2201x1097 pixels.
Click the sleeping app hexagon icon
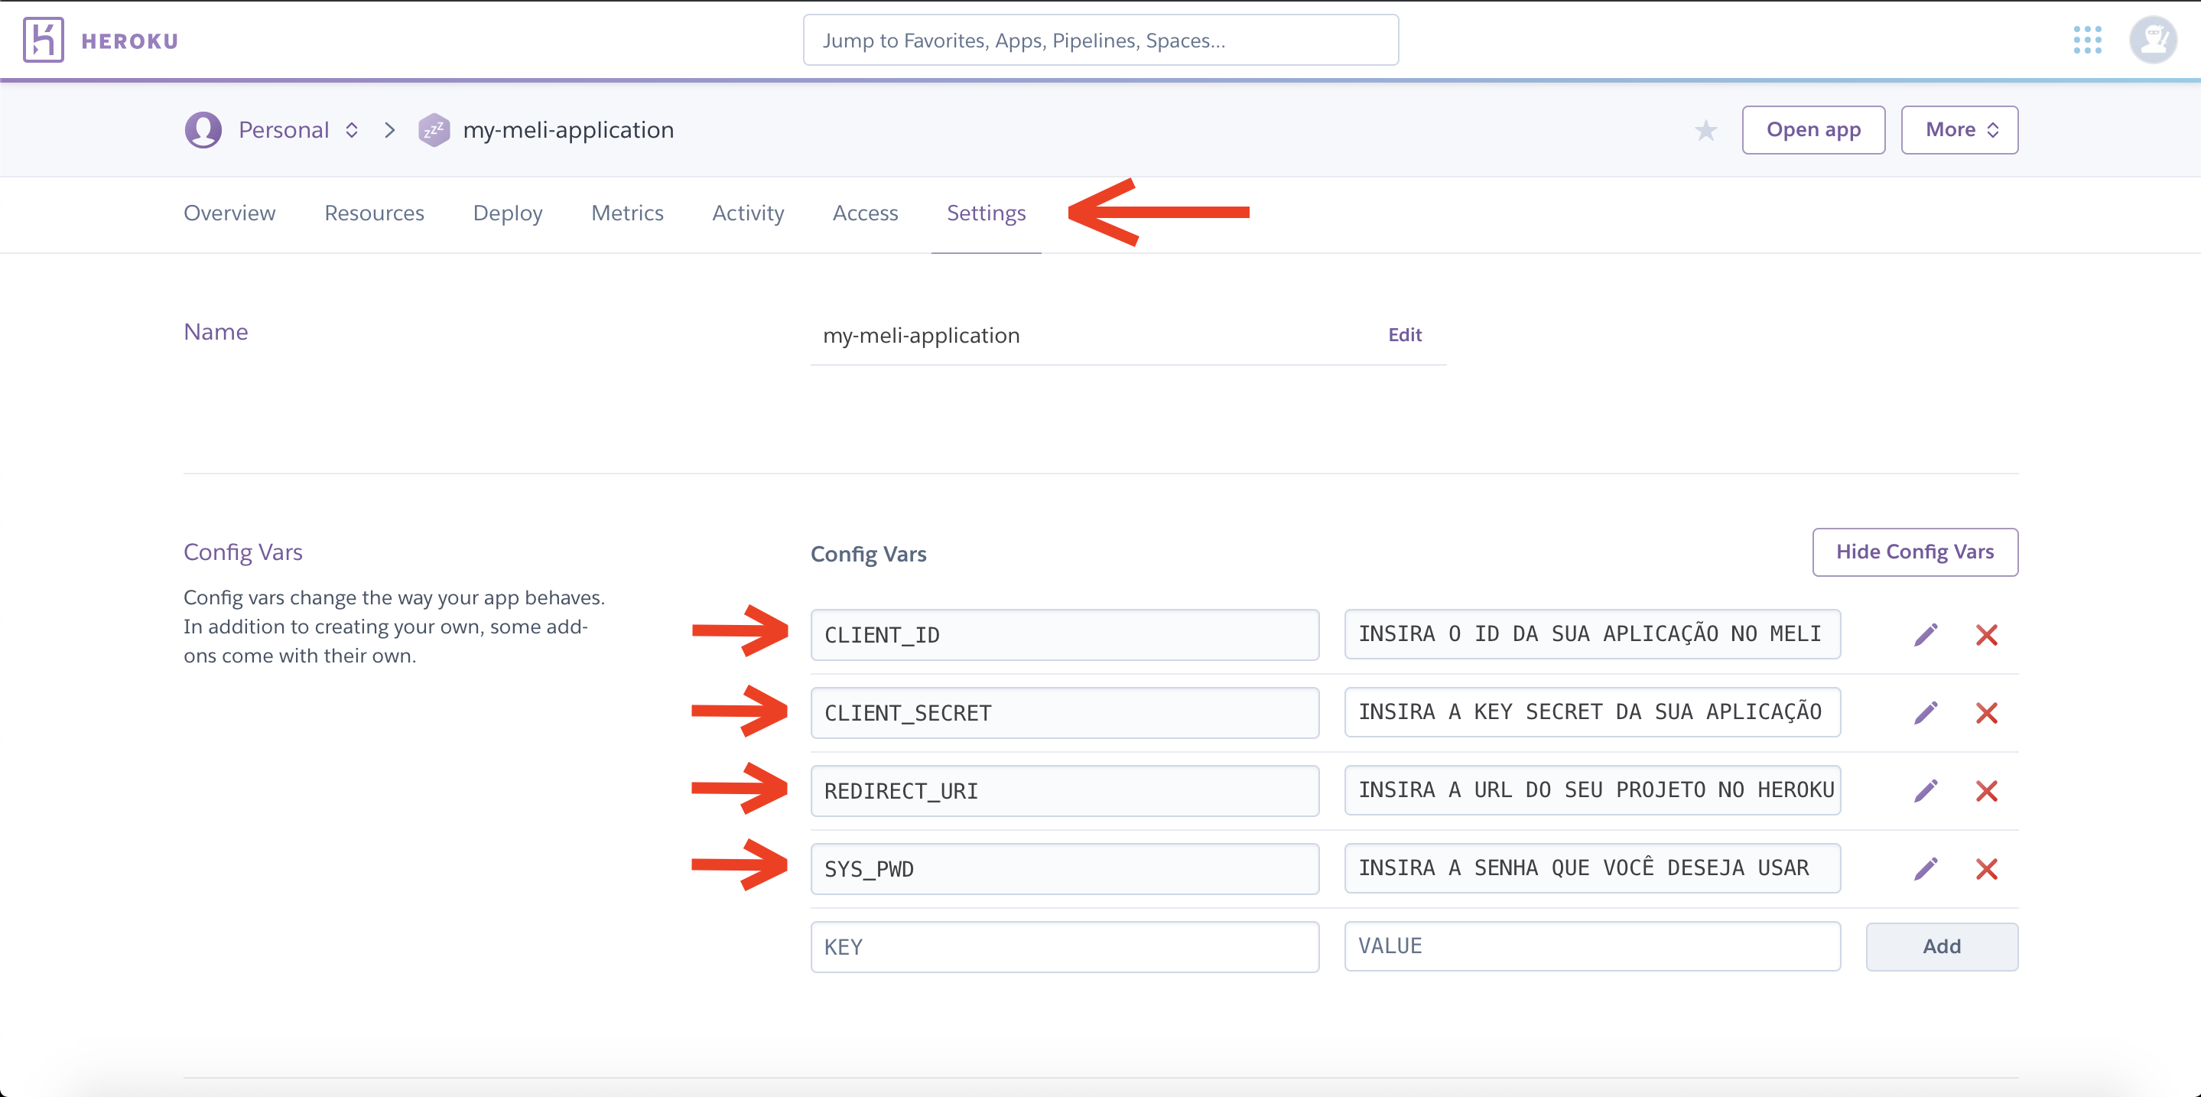[x=433, y=130]
